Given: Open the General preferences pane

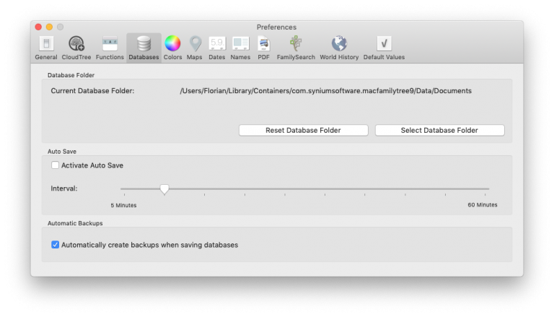Looking at the screenshot, I should [46, 48].
